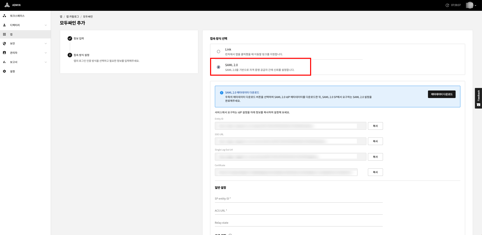Screen dimensions: 482x235
Task: Open the 앱 sidebar menu item
Action: [x=25, y=34]
